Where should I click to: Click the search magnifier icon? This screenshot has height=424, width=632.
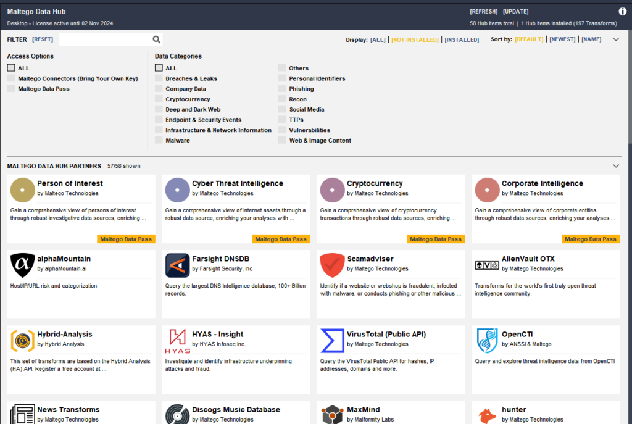[156, 39]
